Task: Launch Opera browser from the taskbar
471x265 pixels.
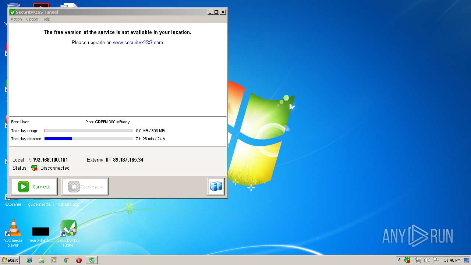Action: pyautogui.click(x=79, y=260)
